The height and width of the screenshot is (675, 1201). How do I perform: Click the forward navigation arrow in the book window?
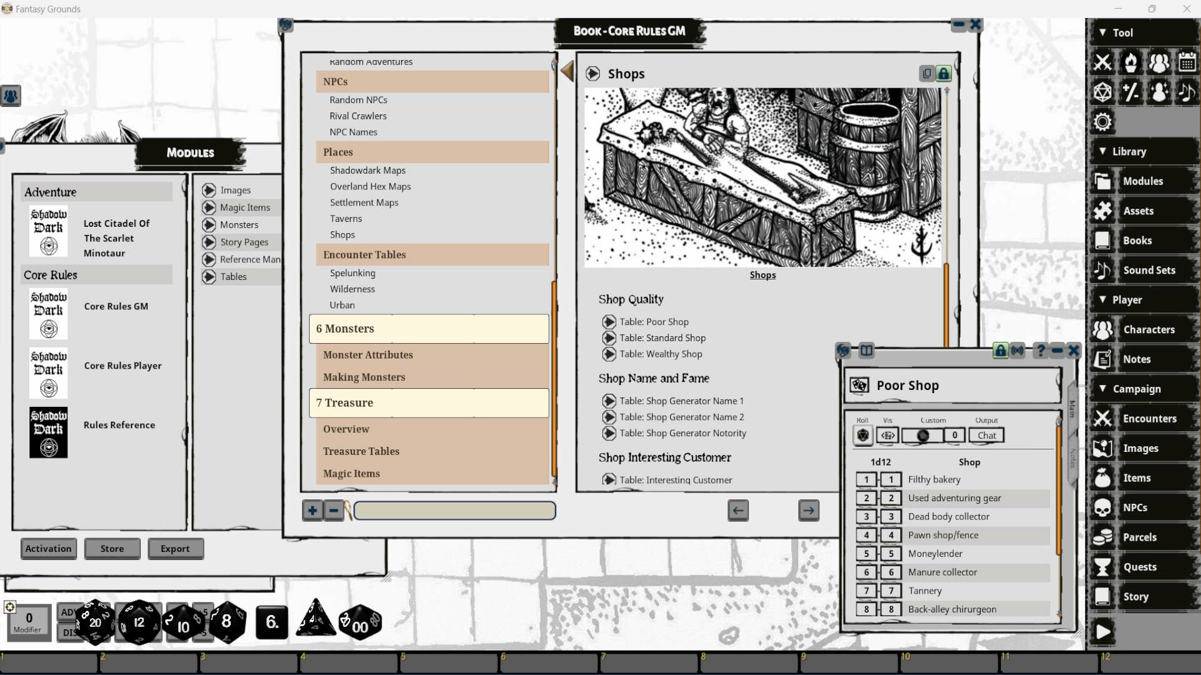point(808,511)
